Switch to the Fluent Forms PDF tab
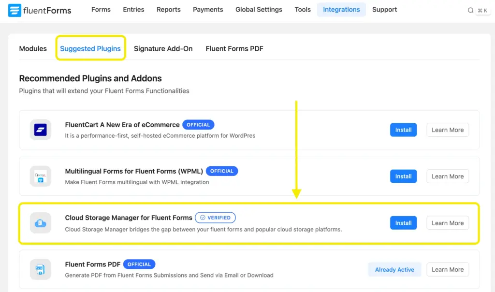Screen dimensions: 495x292 (x=234, y=48)
